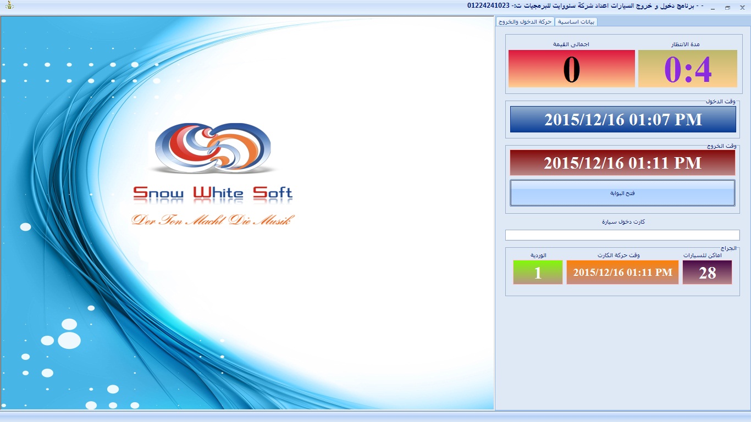Open the بيانات اساسية tab
Viewport: 751px width, 422px height.
tap(576, 22)
